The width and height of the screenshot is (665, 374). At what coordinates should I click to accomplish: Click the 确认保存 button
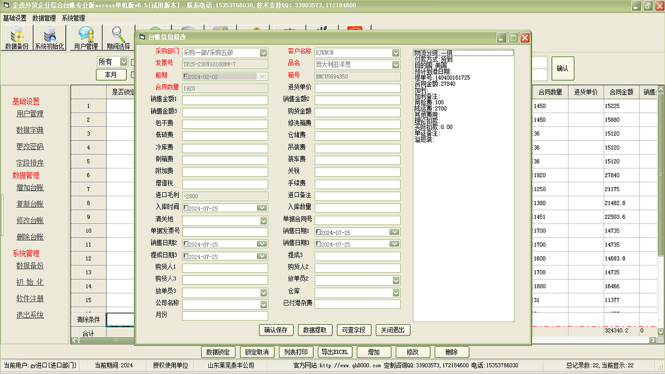[275, 330]
